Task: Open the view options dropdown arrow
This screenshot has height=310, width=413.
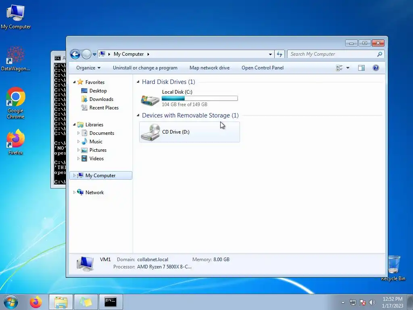Action: pyautogui.click(x=348, y=68)
